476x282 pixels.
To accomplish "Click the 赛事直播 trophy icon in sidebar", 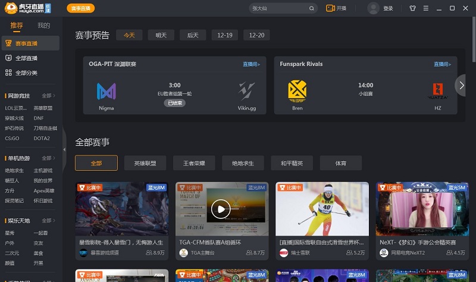I will point(8,43).
